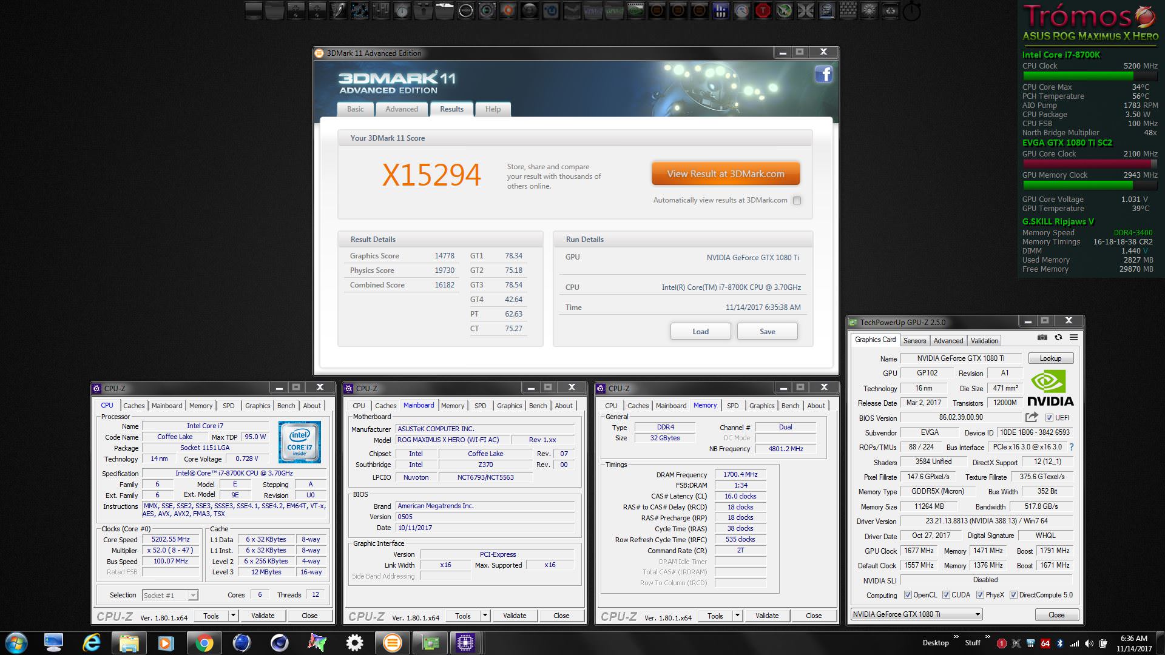Open the Cinema 4D sphere taskbar icon

point(279,643)
